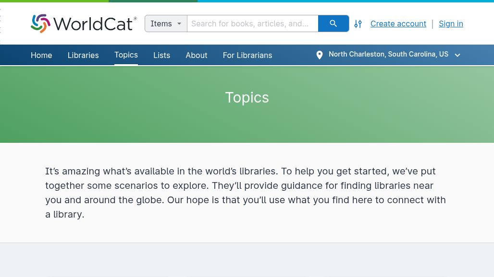Click the small arrow inside the Items selector
Viewport: 494px width, 277px height.
[x=179, y=23]
